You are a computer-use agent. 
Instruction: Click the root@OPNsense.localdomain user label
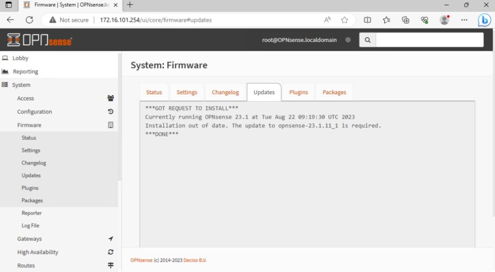[299, 40]
